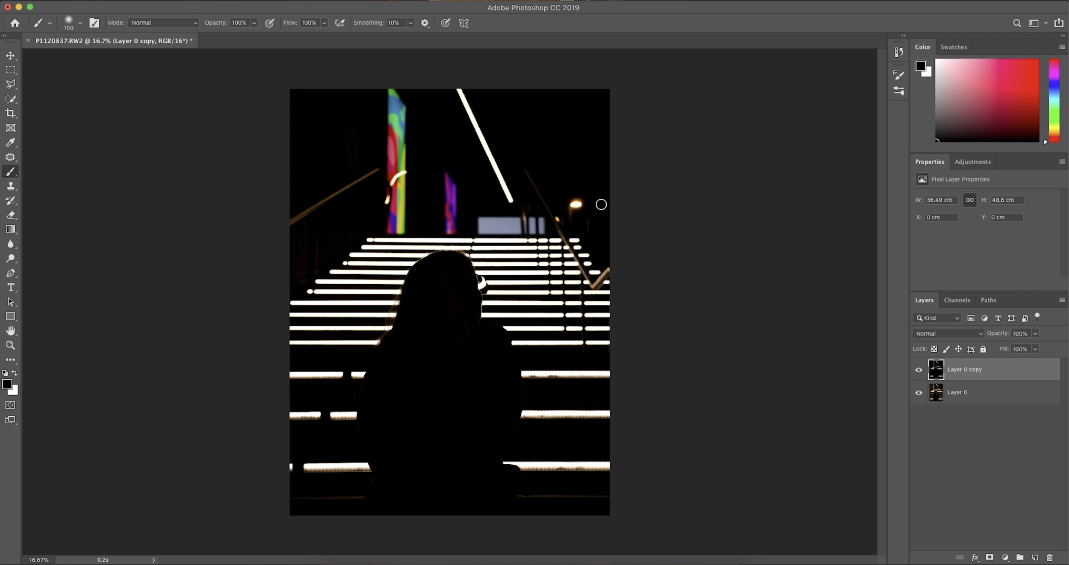Select the Clone Stamp tool

[x=11, y=186]
